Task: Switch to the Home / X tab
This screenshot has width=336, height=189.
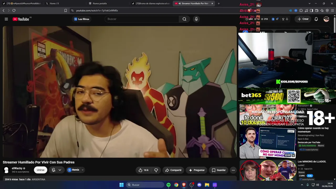Action: click(64, 3)
